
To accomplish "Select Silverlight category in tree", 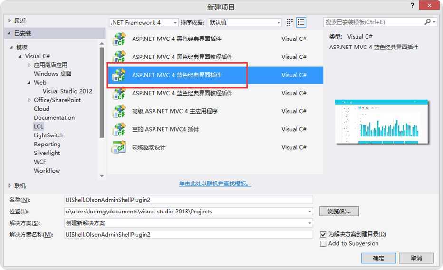I will pyautogui.click(x=47, y=153).
